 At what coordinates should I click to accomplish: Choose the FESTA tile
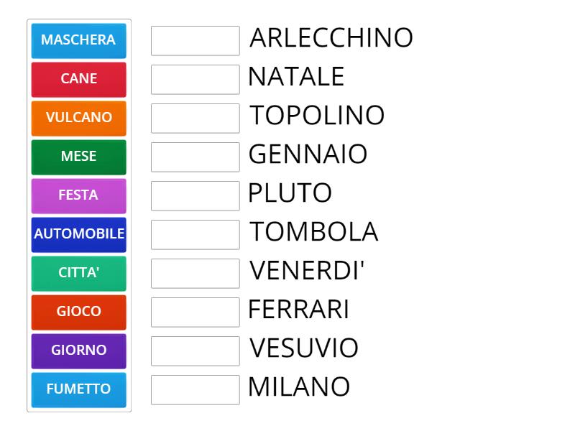tap(78, 195)
